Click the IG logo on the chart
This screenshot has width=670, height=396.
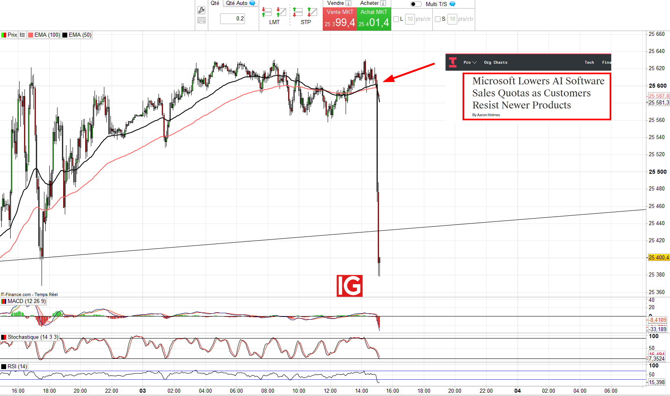[350, 286]
